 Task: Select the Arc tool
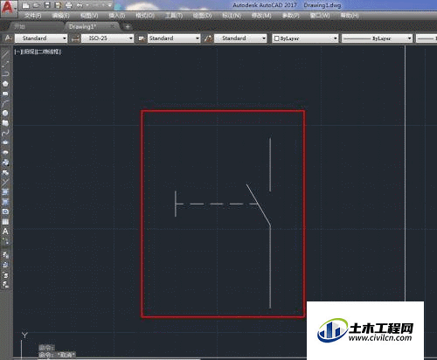(5, 103)
